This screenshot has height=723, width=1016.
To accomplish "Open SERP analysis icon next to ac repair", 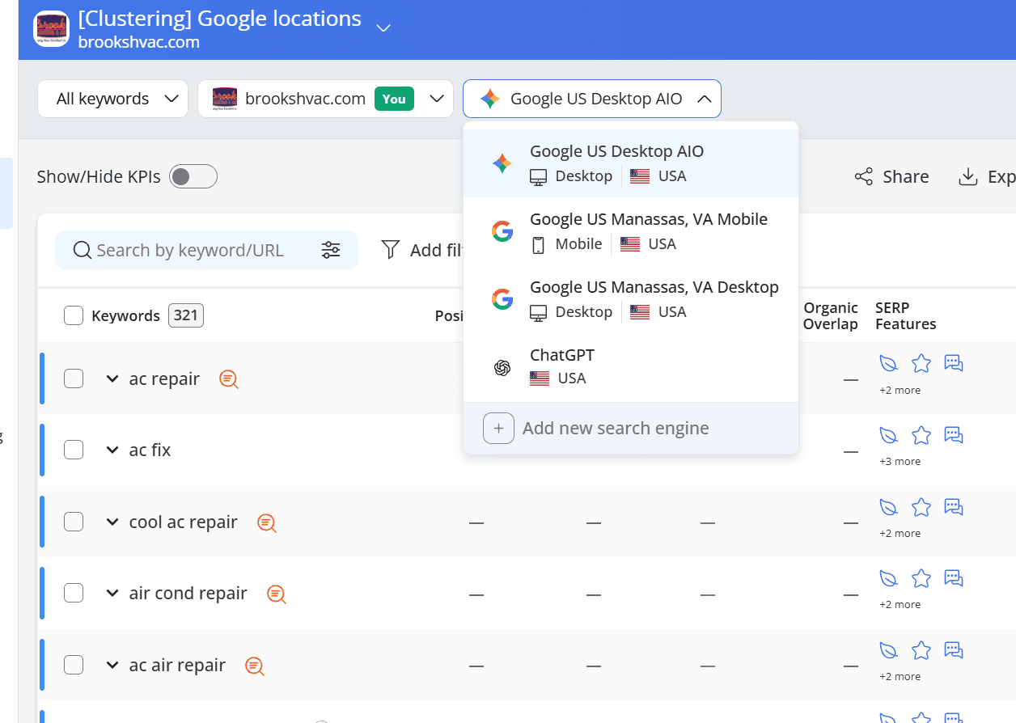I will point(229,379).
